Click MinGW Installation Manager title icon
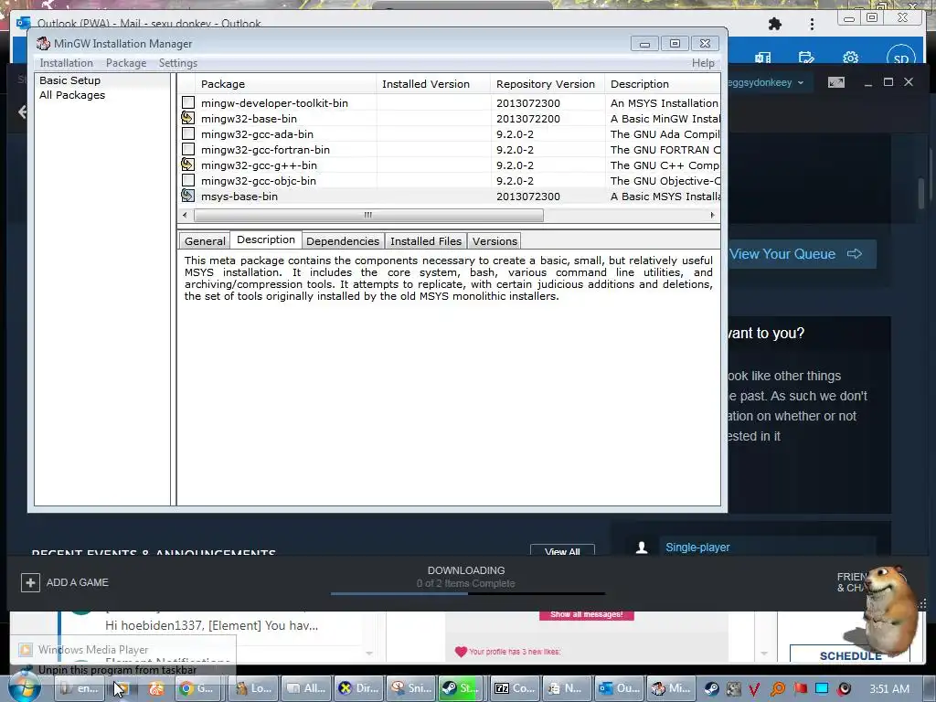This screenshot has height=702, width=936. pyautogui.click(x=43, y=44)
